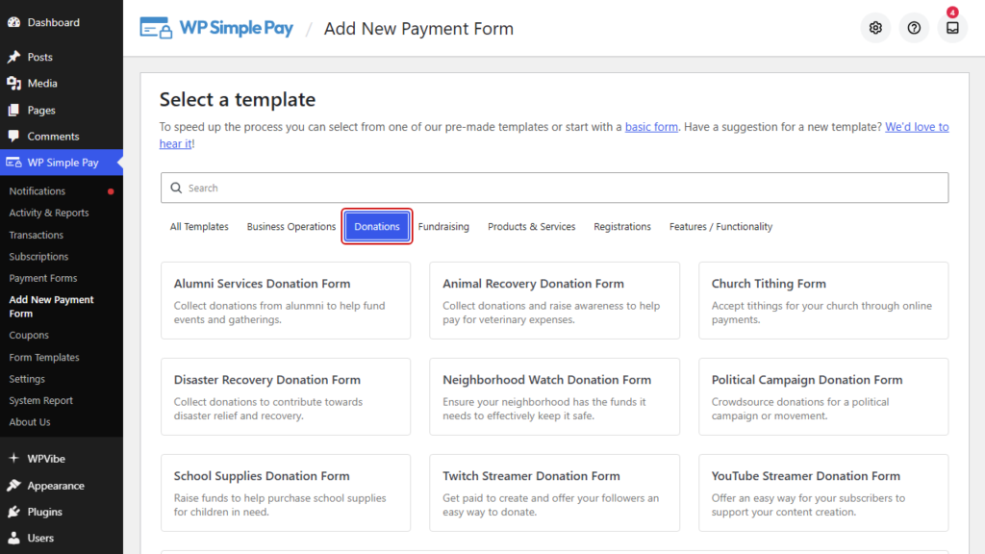Image resolution: width=985 pixels, height=554 pixels.
Task: Click the Media library icon
Action: click(x=13, y=83)
